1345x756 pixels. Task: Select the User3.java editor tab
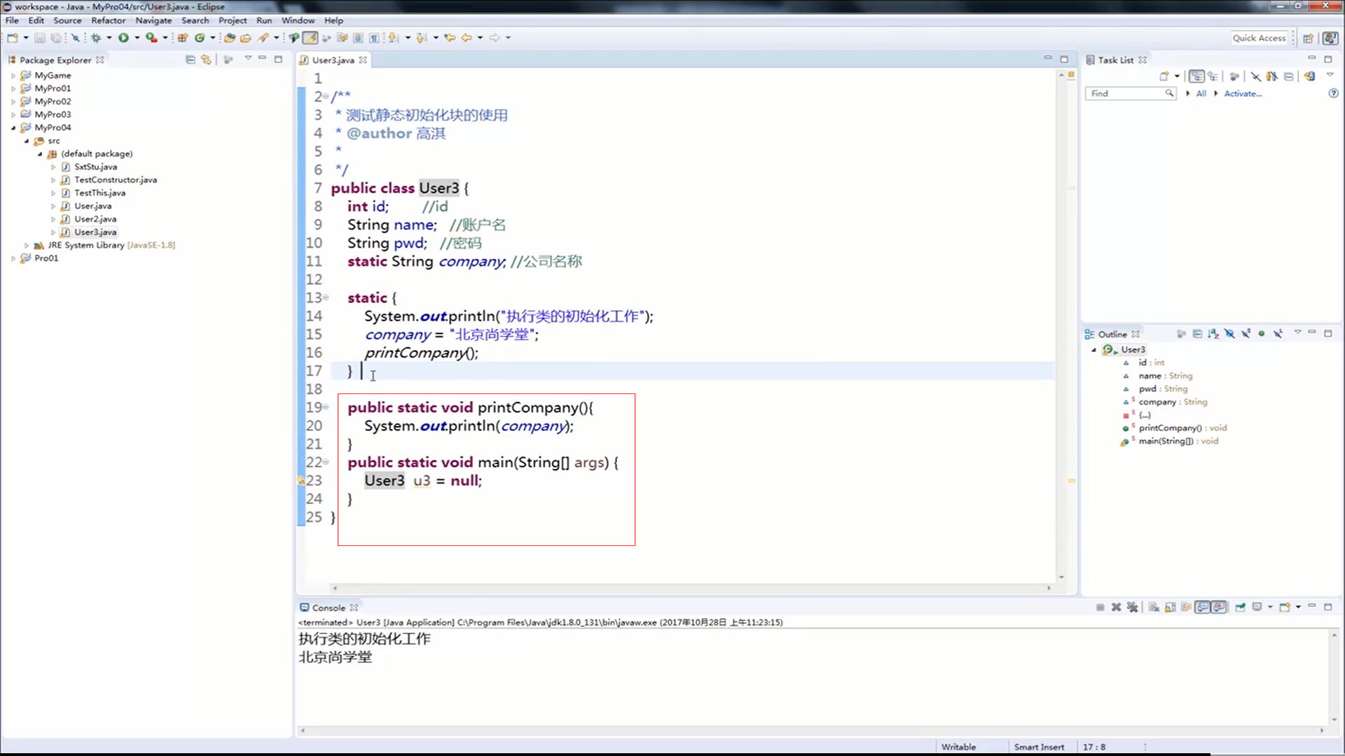(333, 60)
